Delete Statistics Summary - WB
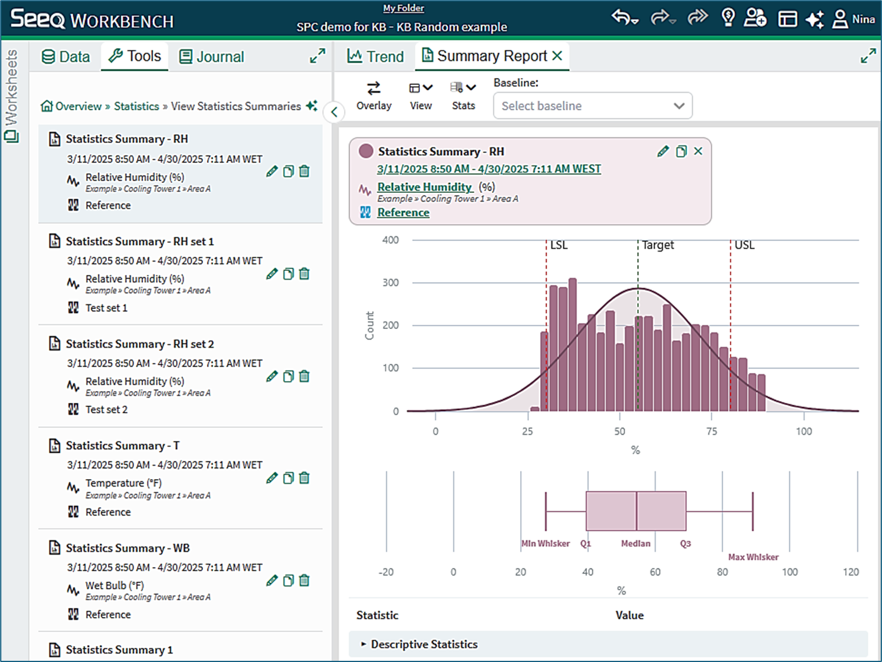This screenshot has width=882, height=662. pos(304,580)
